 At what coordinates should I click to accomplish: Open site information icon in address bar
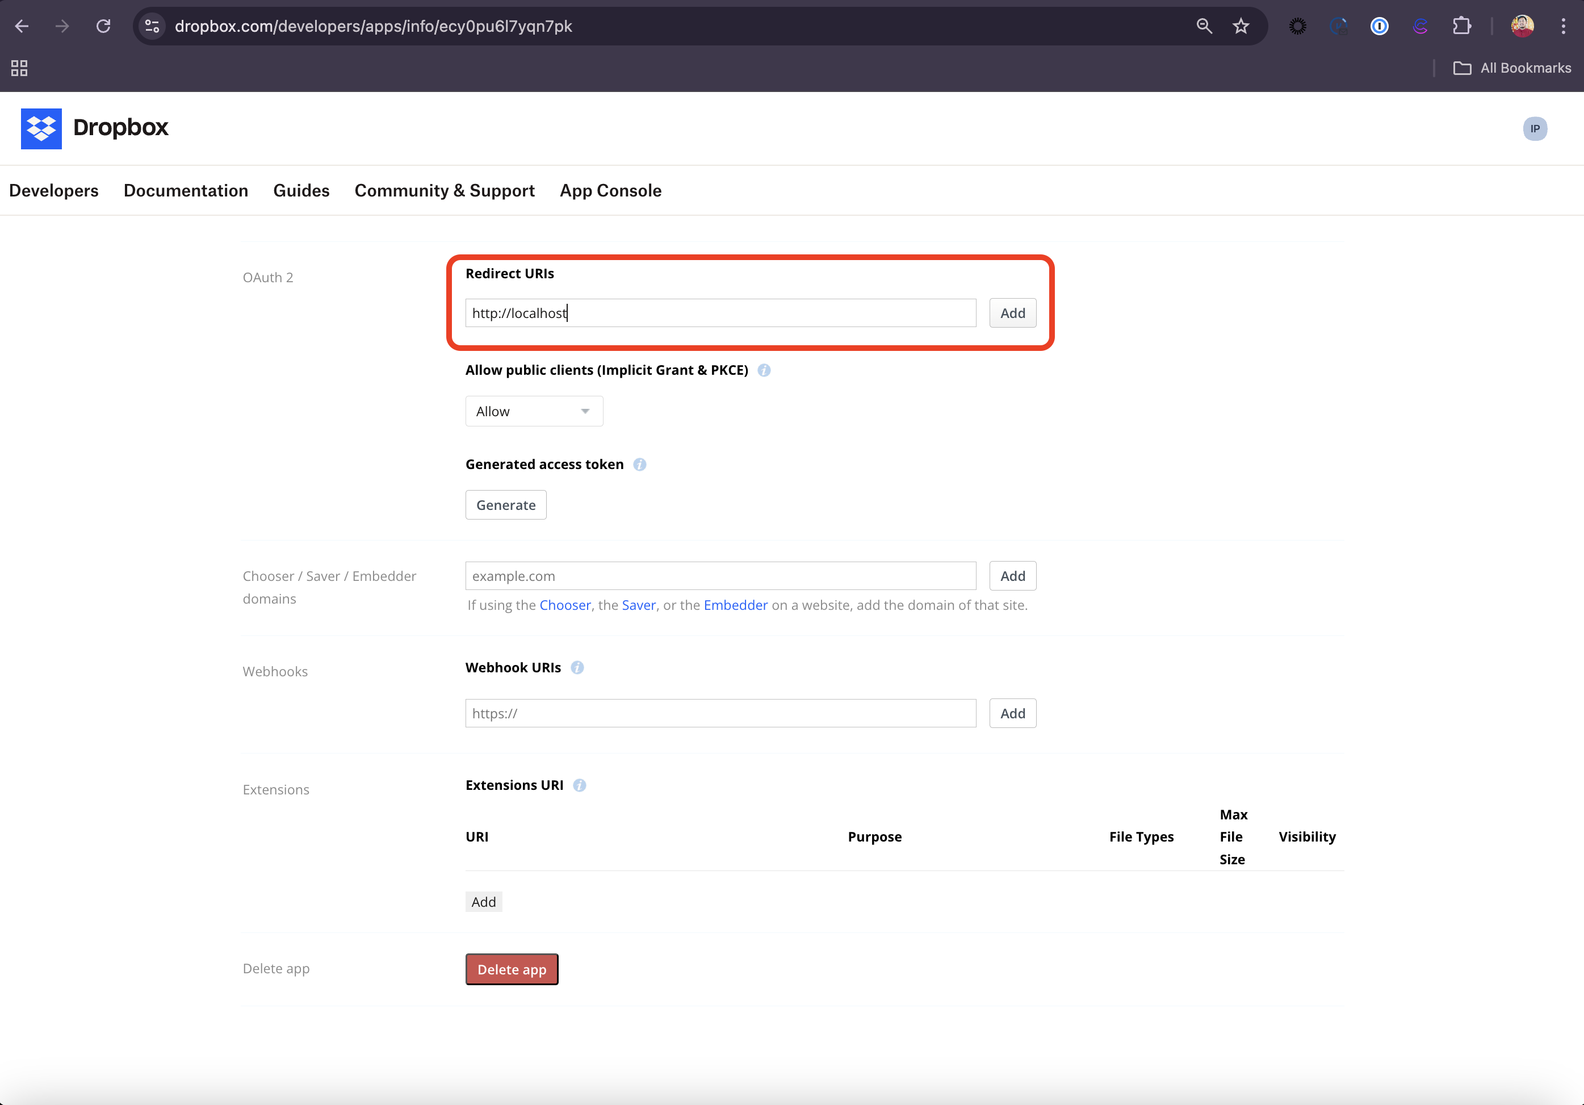pos(153,26)
